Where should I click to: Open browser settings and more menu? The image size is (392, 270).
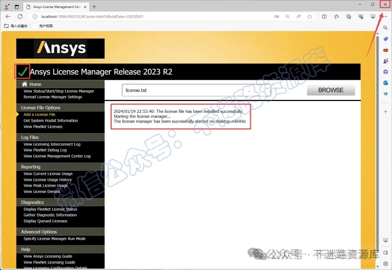[x=385, y=16]
